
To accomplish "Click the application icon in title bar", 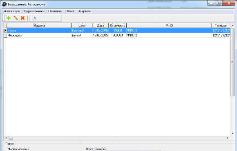I will (x=4, y=4).
